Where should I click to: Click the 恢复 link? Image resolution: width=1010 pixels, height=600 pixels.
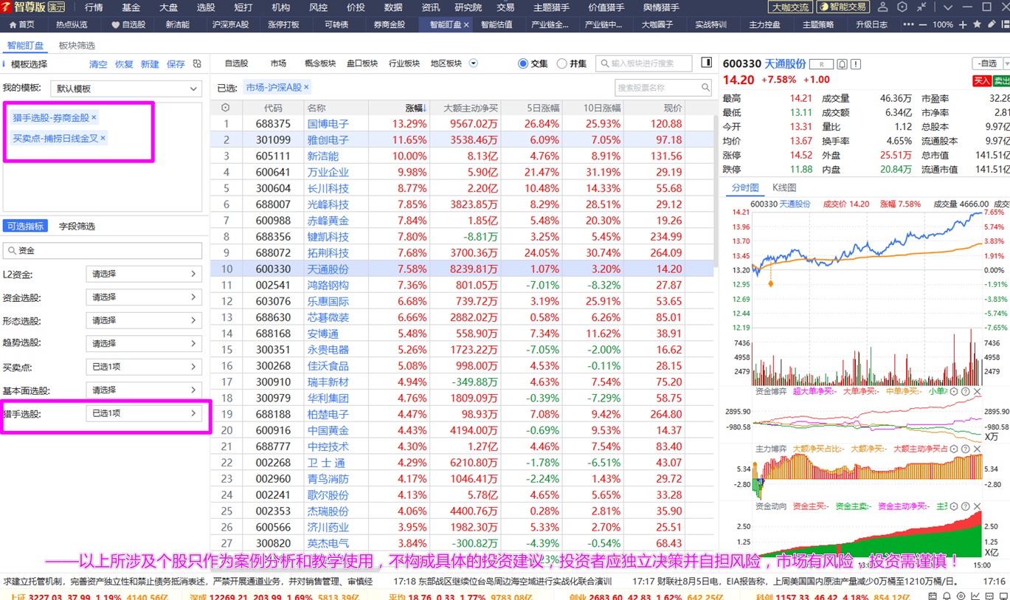point(124,64)
